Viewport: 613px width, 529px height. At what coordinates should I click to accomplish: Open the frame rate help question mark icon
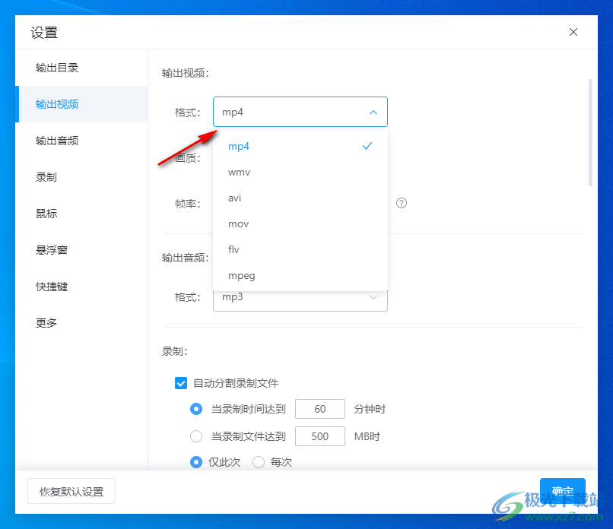(x=402, y=203)
